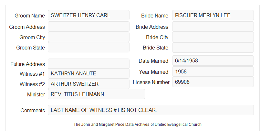Viewport: 260px width, 131px height.
Task: Select Witness #2 field ARTHUR SWEITZER
Action: coord(88,84)
